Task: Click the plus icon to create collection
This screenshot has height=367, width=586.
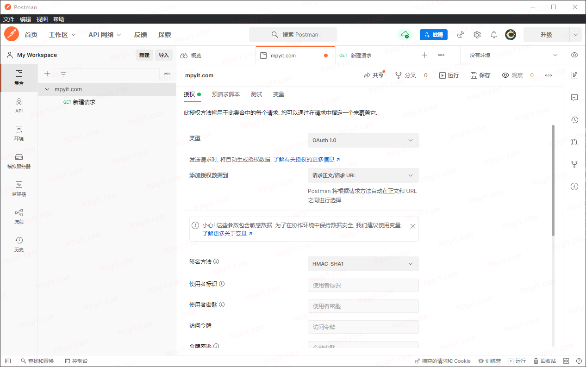Action: (47, 74)
